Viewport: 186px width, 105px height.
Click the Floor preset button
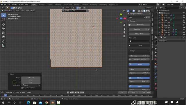(137, 29)
